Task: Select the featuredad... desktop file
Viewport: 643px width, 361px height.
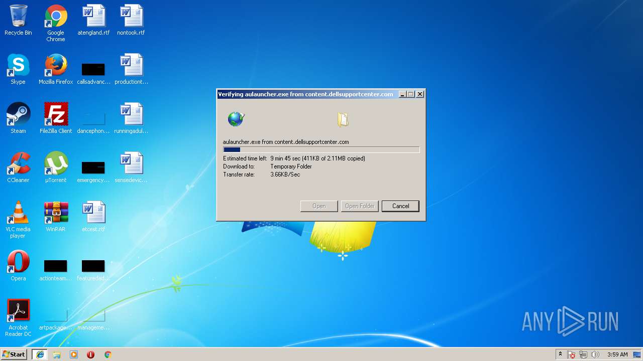Action: click(93, 270)
